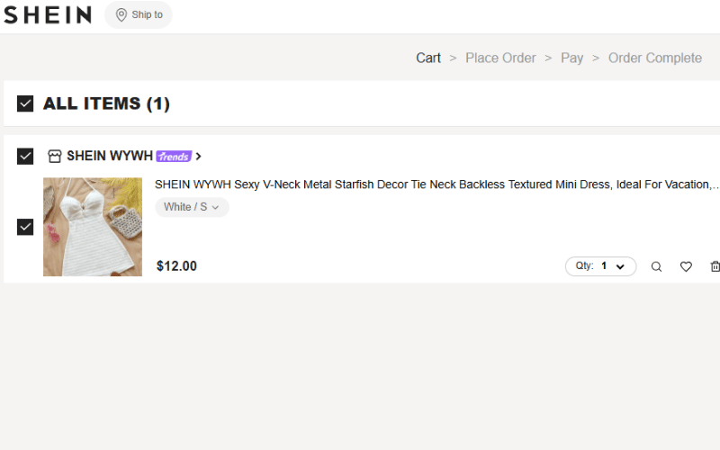
Task: Find similar items with magnifier icon
Action: (656, 266)
